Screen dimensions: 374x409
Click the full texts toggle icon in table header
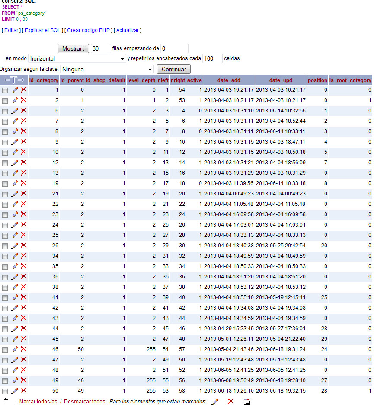tap(14, 80)
